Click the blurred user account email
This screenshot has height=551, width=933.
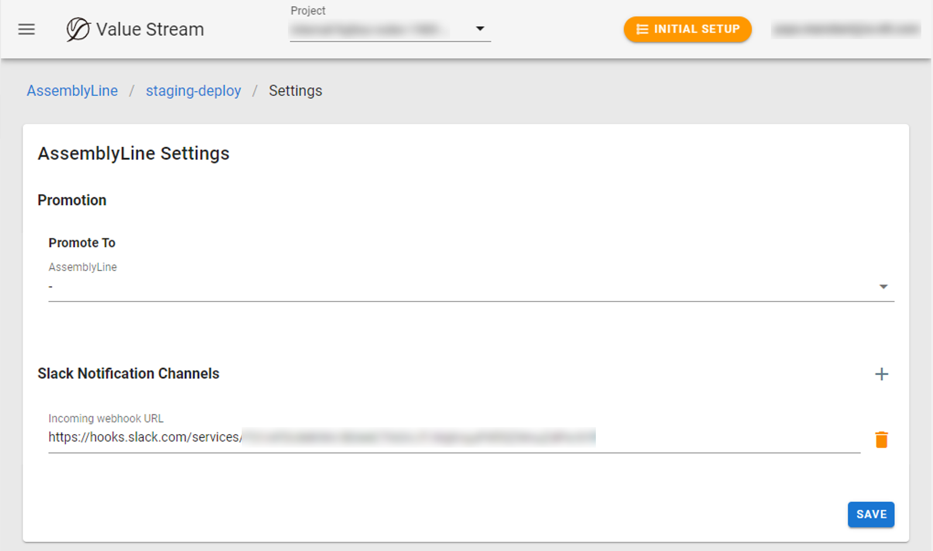[x=845, y=29]
